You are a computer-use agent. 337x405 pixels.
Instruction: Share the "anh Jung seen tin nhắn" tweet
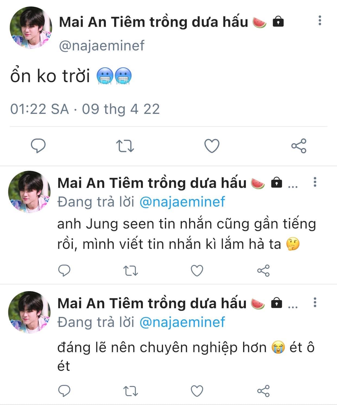click(x=263, y=271)
